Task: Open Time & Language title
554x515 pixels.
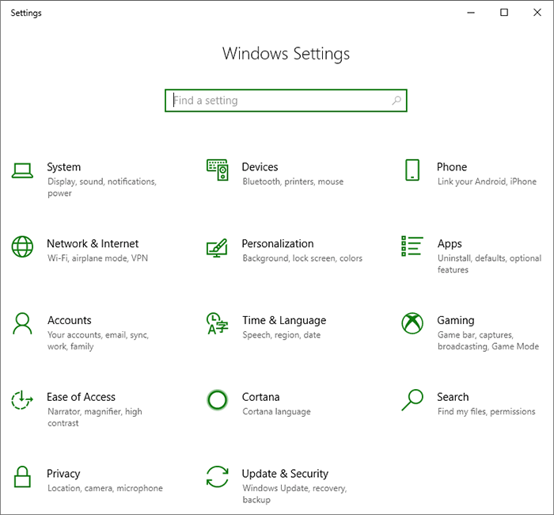Action: pyautogui.click(x=284, y=320)
